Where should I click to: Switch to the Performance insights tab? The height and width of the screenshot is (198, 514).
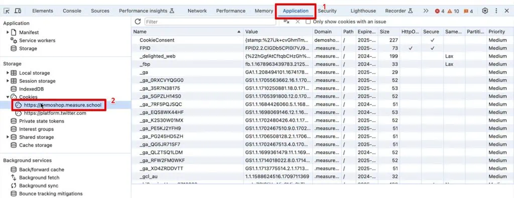coord(146,11)
